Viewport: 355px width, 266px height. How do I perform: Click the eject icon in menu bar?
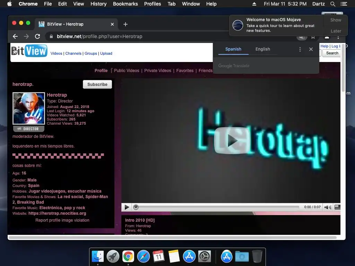coord(254,4)
